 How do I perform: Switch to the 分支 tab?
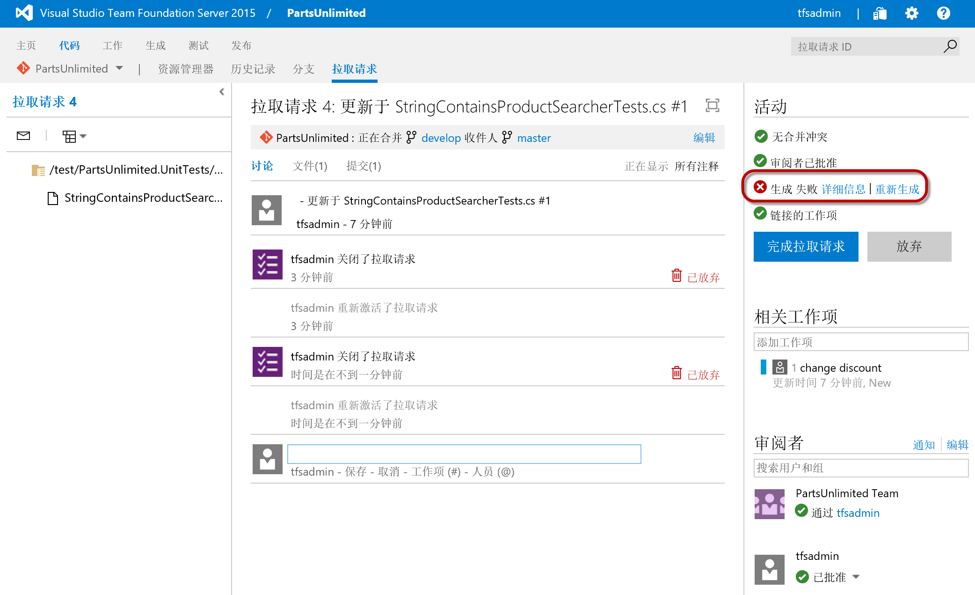point(304,69)
